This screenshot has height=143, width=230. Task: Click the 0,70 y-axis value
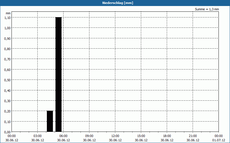pyautogui.click(x=7, y=59)
